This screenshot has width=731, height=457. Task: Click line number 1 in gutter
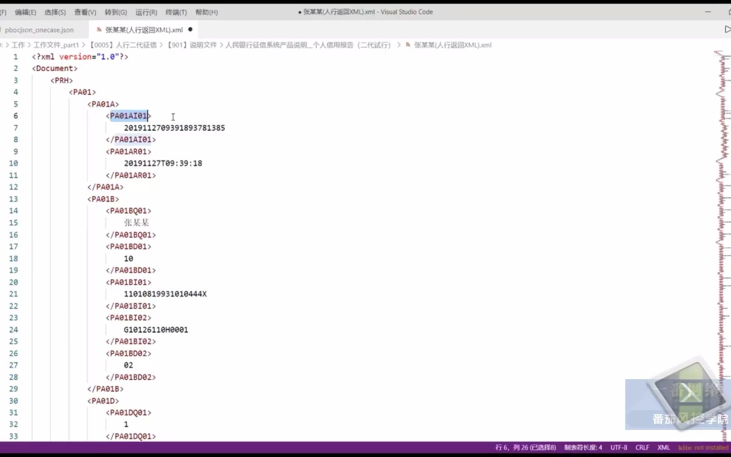point(16,57)
